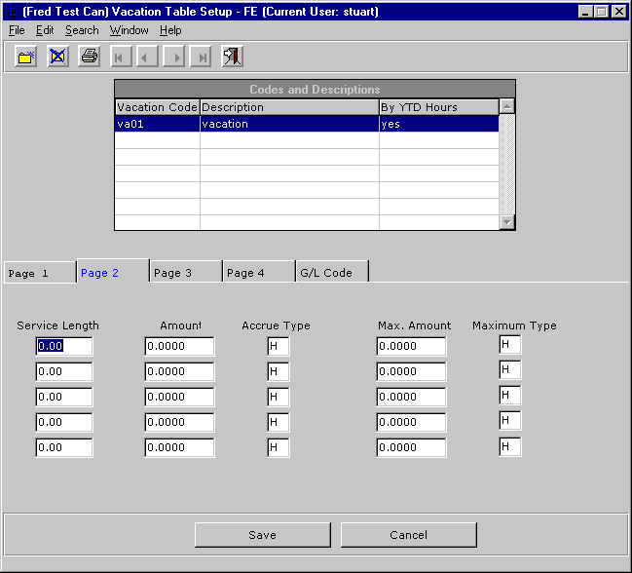Go to first record navigation arrow
Image resolution: width=632 pixels, height=573 pixels.
pyautogui.click(x=121, y=57)
